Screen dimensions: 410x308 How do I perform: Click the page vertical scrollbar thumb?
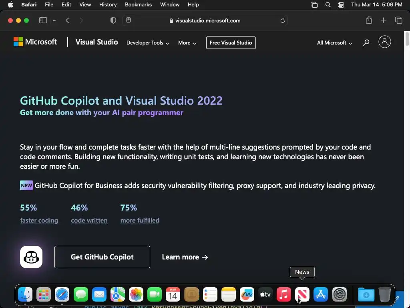(x=407, y=39)
